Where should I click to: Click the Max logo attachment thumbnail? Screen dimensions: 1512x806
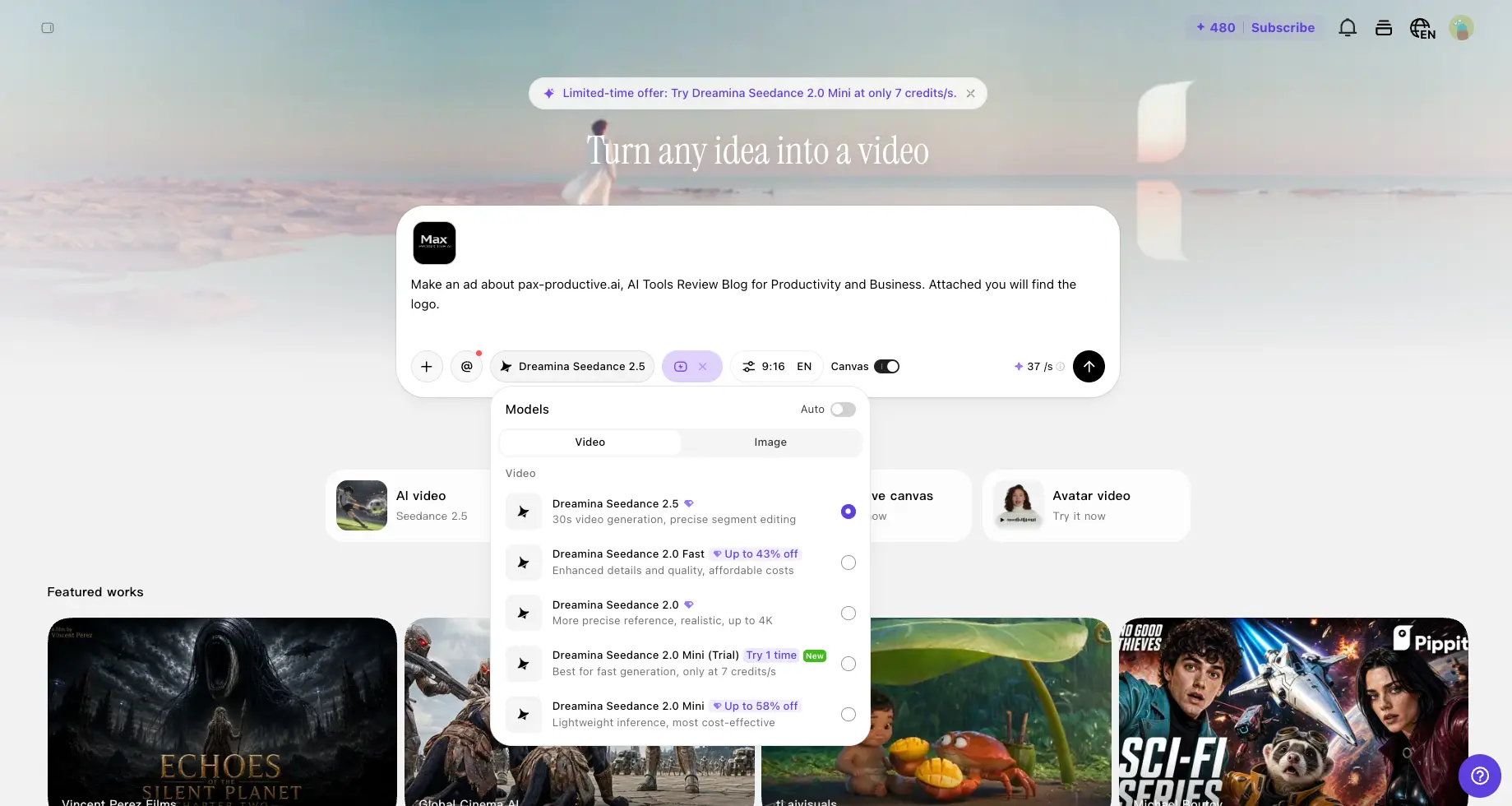(434, 243)
